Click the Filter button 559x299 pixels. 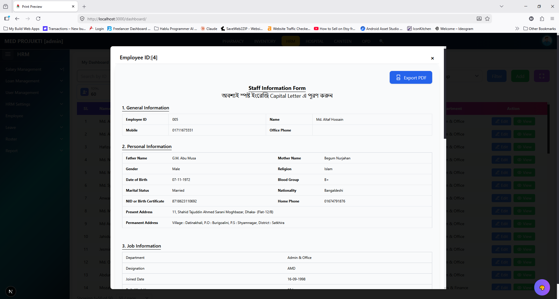497,76
